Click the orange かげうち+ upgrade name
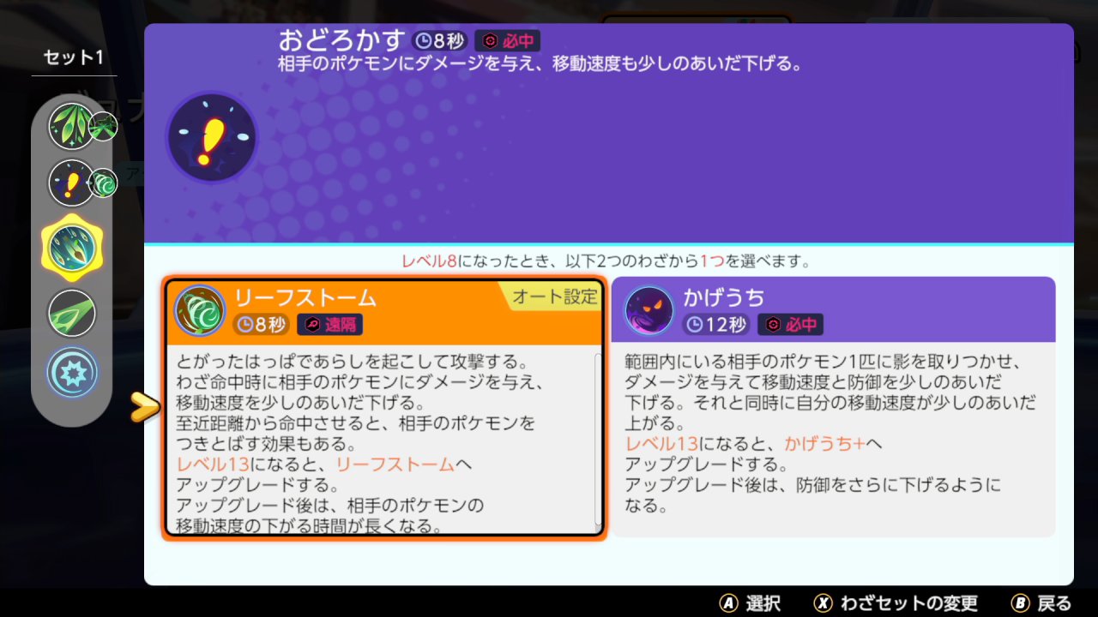1098x617 pixels. coord(824,444)
